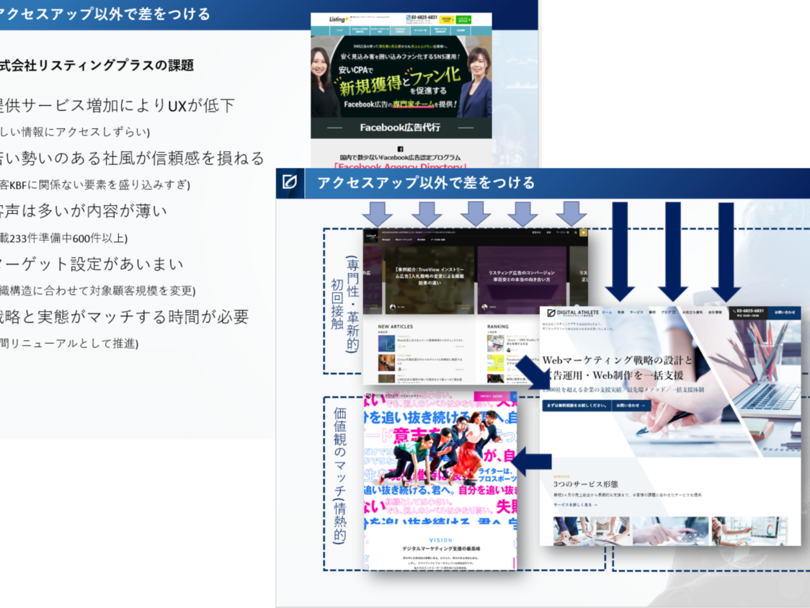
Task: Open the first RANKING article thumbnail
Action: (x=495, y=343)
